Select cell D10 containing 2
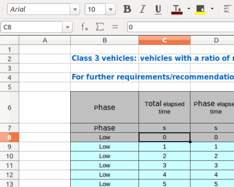The width and height of the screenshot is (234, 187). point(212,156)
